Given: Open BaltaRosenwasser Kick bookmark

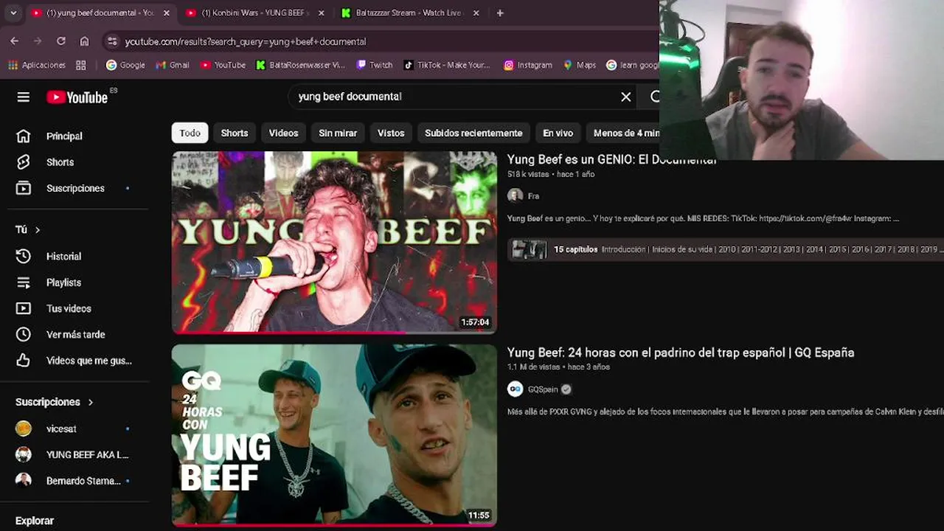Looking at the screenshot, I should point(300,65).
